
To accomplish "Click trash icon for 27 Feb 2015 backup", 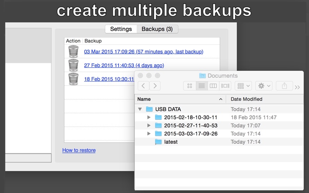I will click(73, 65).
